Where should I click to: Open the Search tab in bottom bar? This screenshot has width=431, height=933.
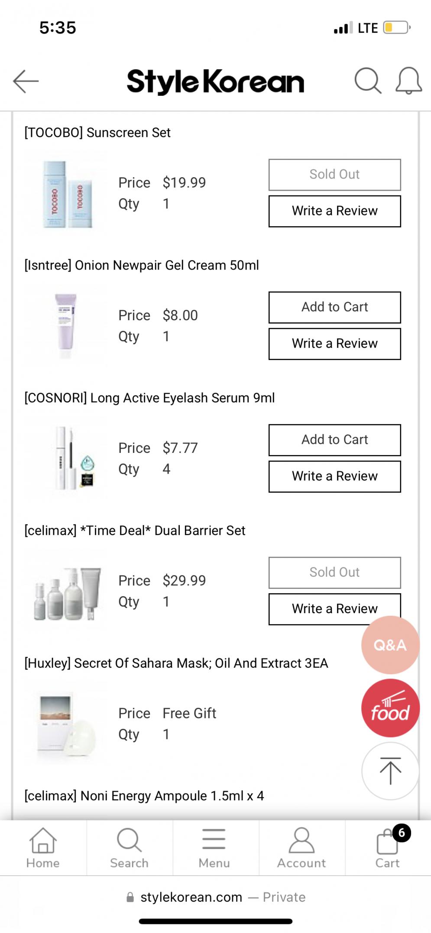[129, 848]
